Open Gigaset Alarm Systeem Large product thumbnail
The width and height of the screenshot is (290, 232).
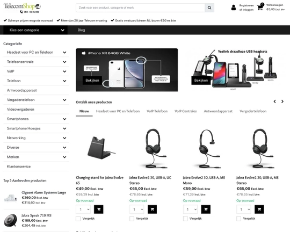pyautogui.click(x=11, y=198)
